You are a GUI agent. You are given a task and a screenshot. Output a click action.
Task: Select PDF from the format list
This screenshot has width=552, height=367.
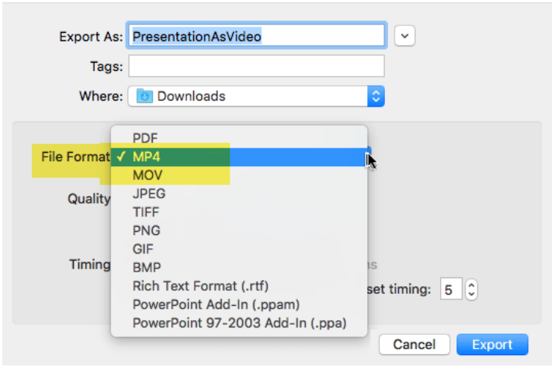pos(145,138)
